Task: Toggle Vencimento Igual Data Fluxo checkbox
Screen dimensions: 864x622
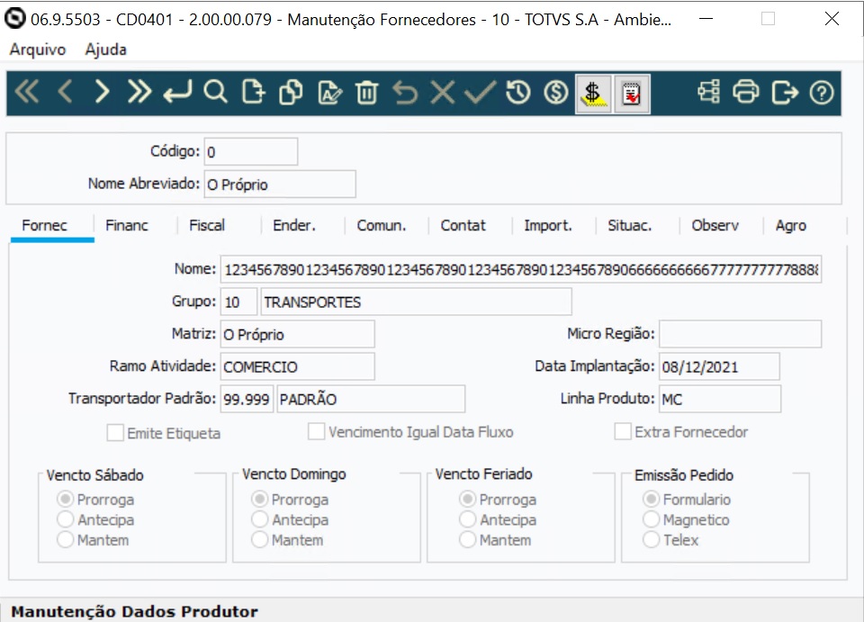Action: (316, 432)
